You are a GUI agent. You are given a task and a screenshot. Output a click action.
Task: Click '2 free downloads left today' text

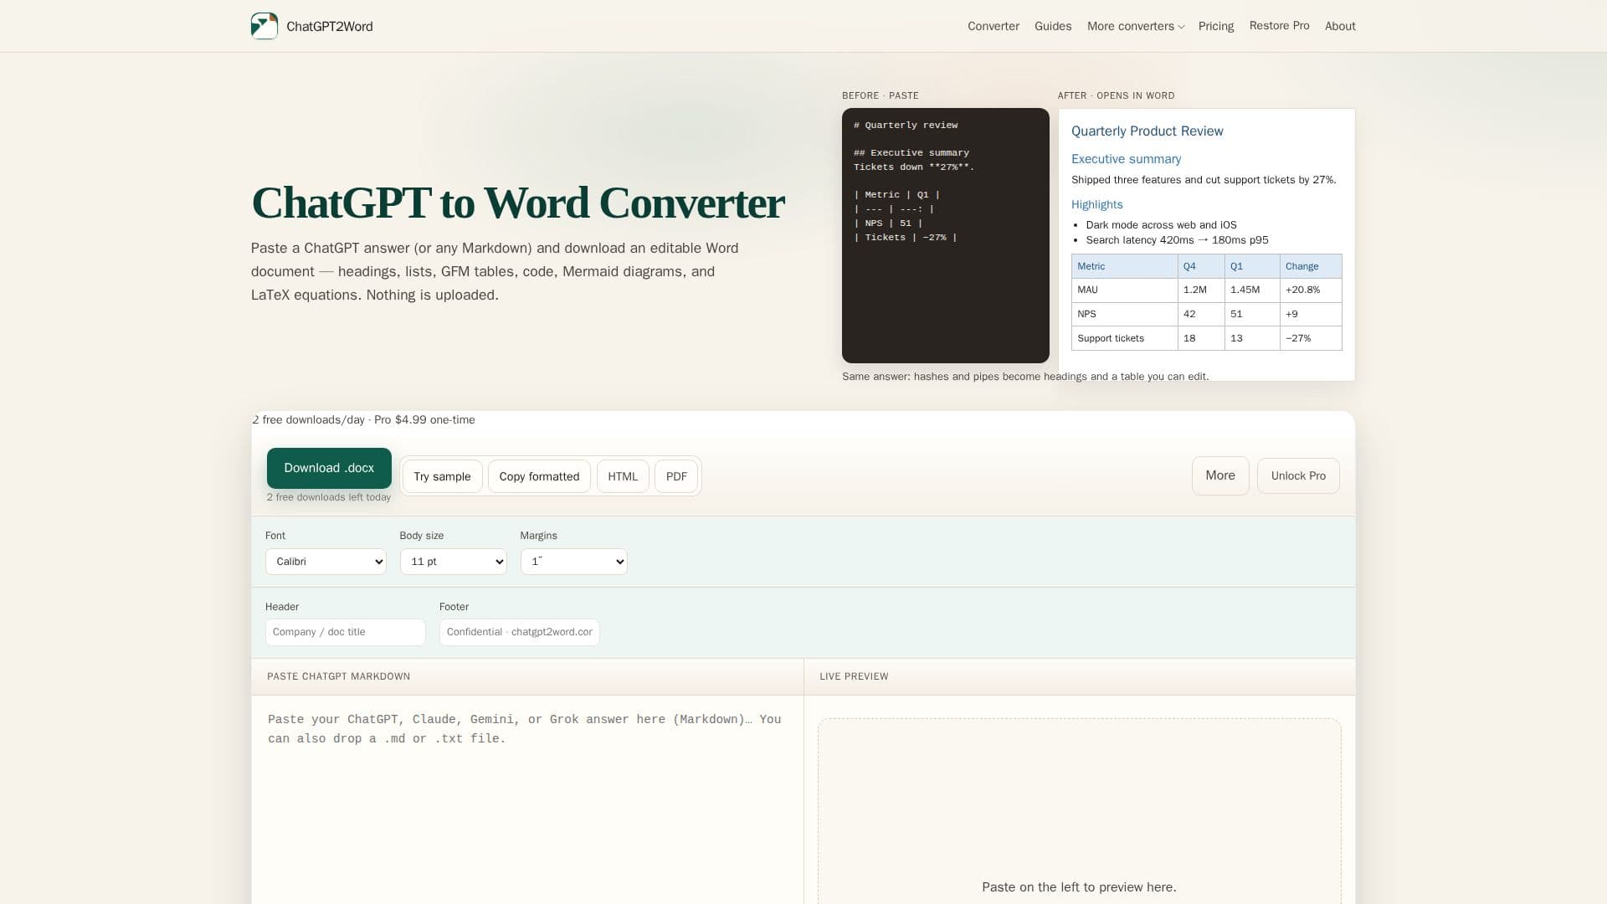pos(329,497)
